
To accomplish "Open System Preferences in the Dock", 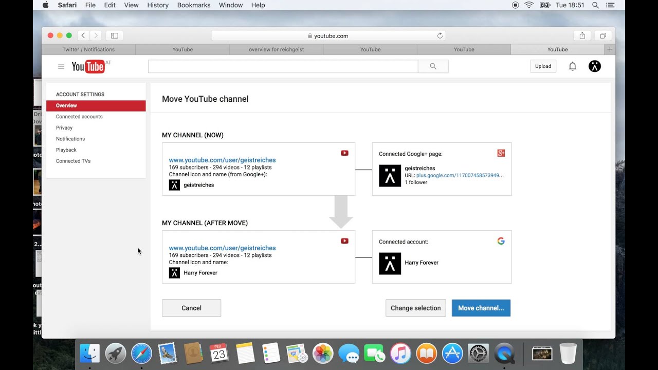I will [479, 354].
